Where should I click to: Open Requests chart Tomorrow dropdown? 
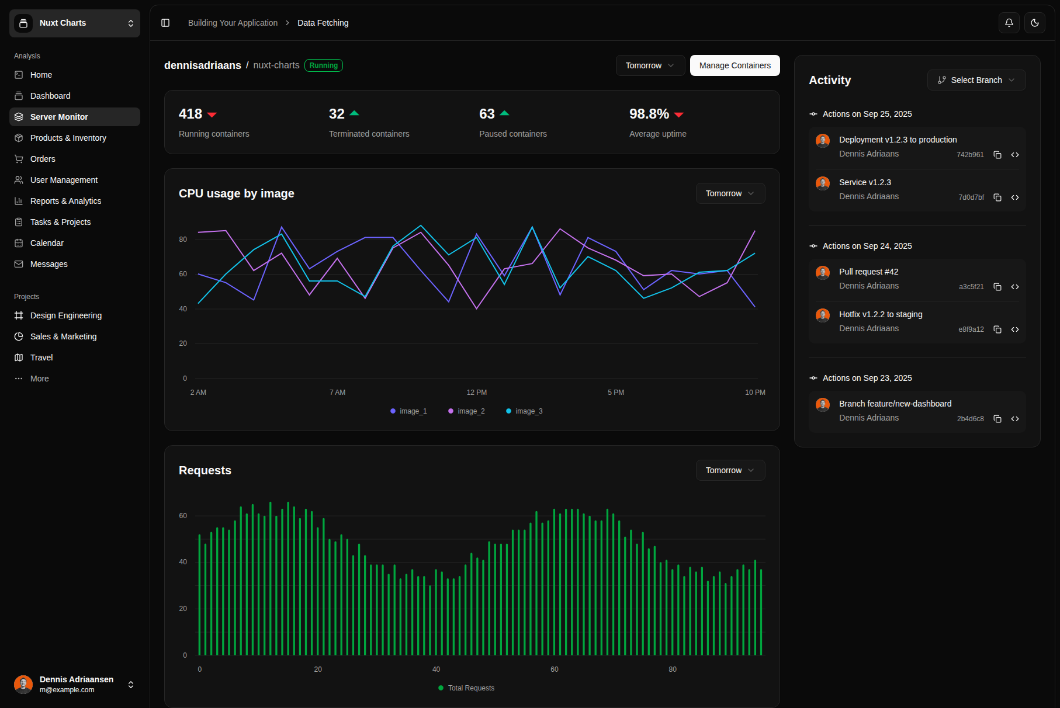730,470
